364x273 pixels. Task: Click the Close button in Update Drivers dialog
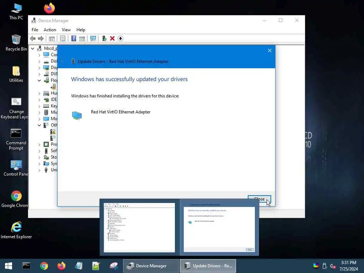coord(259,199)
